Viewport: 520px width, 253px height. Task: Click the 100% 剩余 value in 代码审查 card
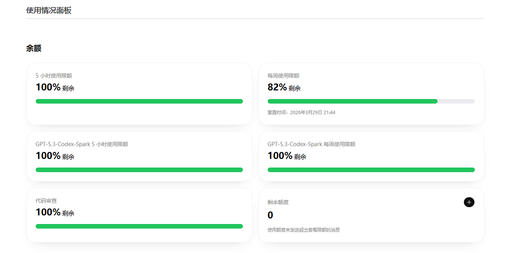pyautogui.click(x=55, y=212)
